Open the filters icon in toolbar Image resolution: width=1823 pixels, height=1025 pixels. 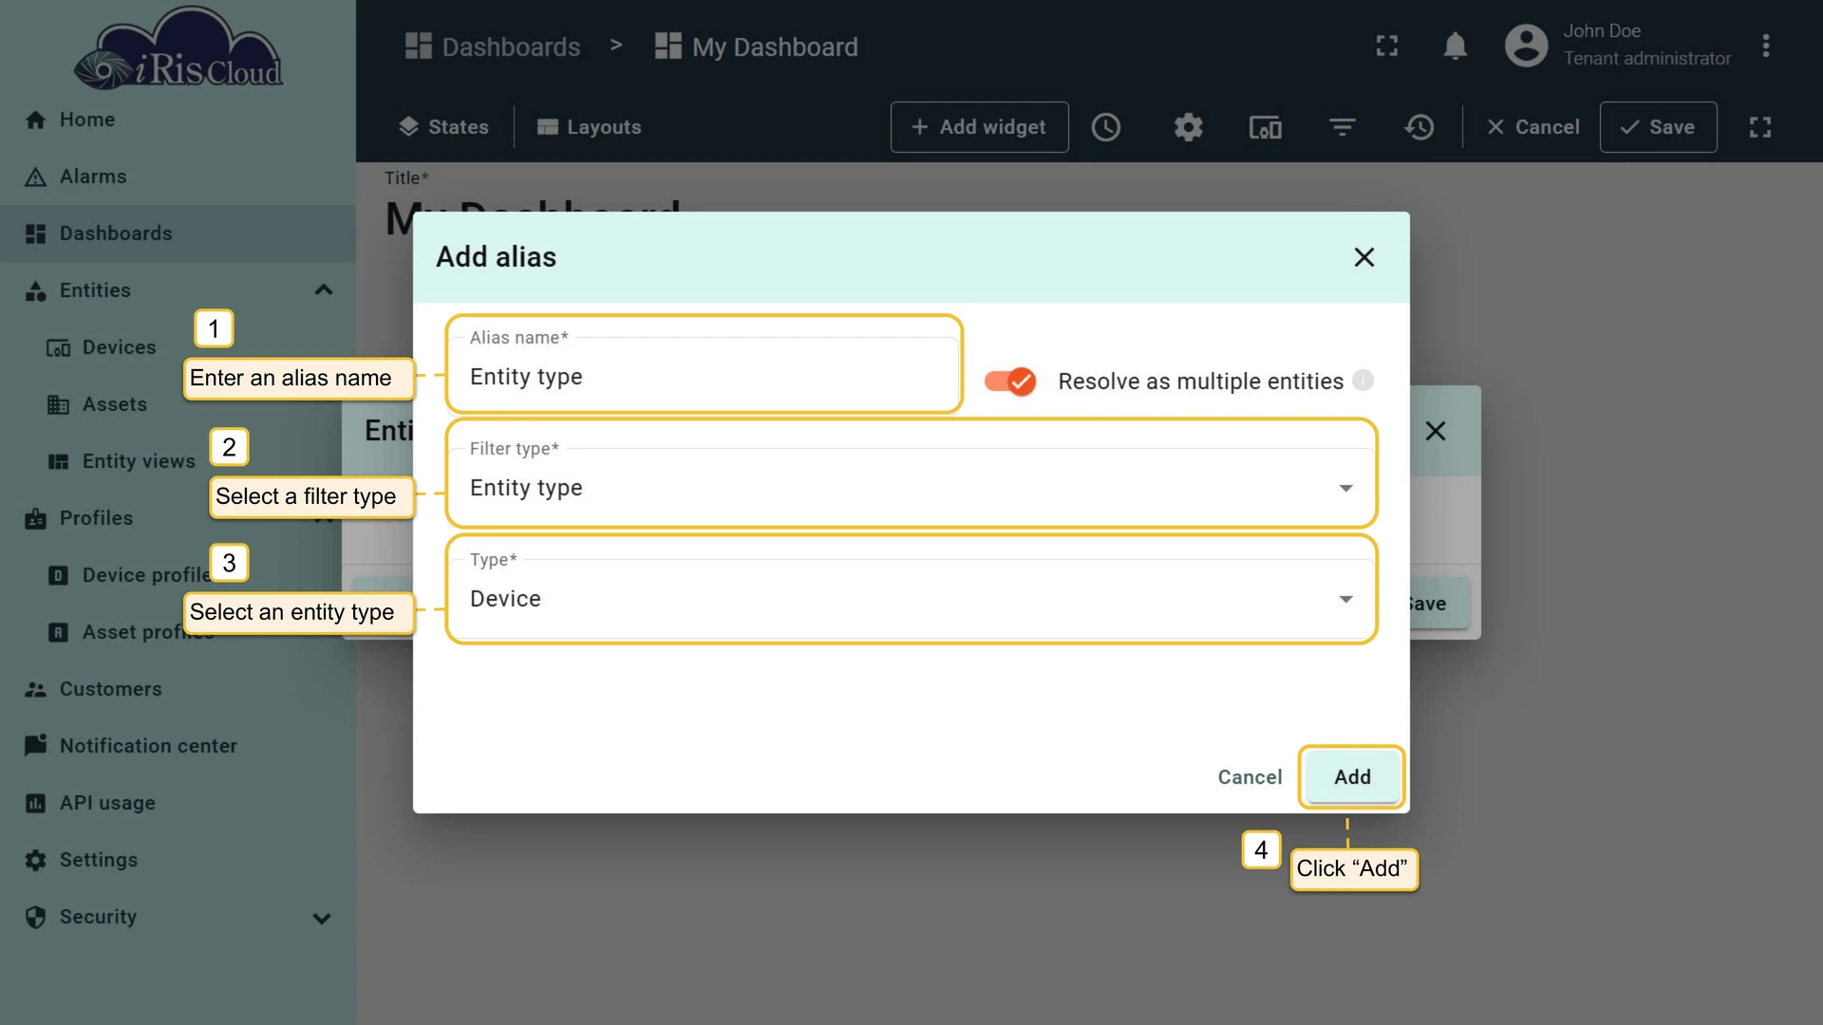(1342, 127)
